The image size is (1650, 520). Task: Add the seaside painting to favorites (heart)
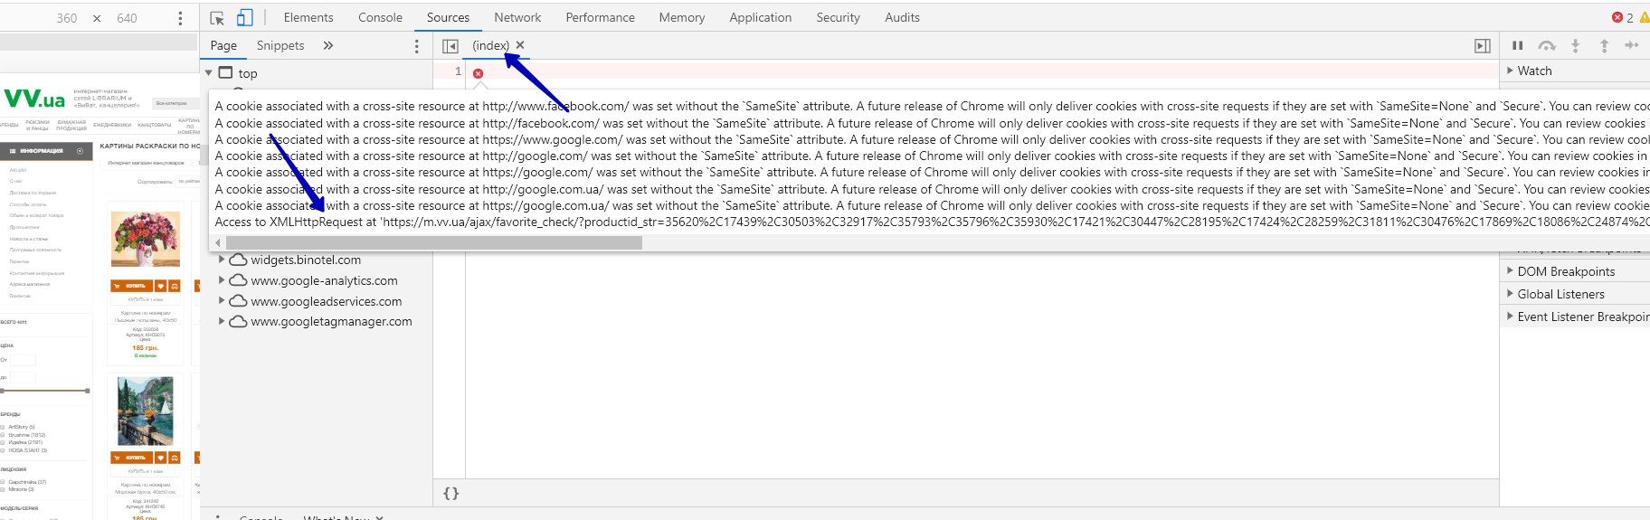point(161,458)
